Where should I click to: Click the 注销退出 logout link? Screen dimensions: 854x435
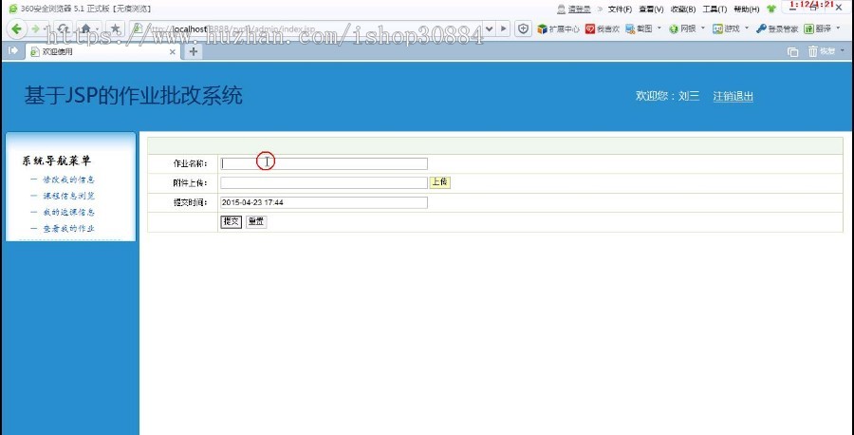click(x=733, y=96)
